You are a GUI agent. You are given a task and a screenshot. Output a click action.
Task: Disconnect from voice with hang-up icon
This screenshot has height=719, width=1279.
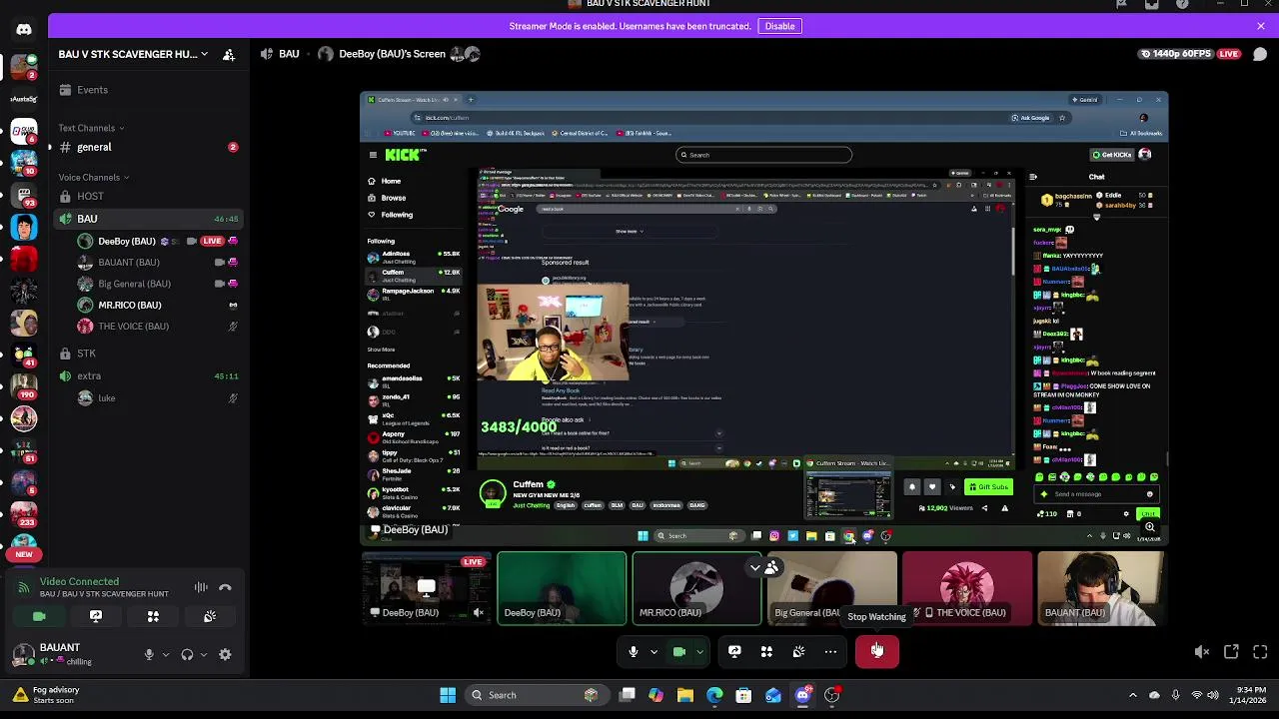(x=225, y=588)
